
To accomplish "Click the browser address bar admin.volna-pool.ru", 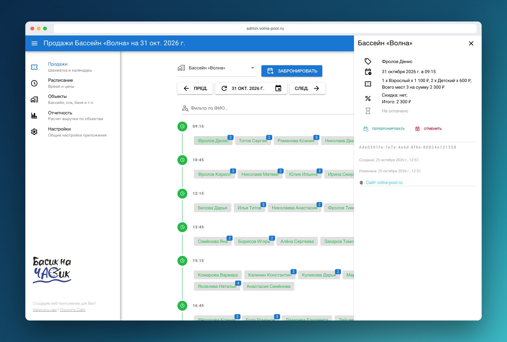I will 265,28.
